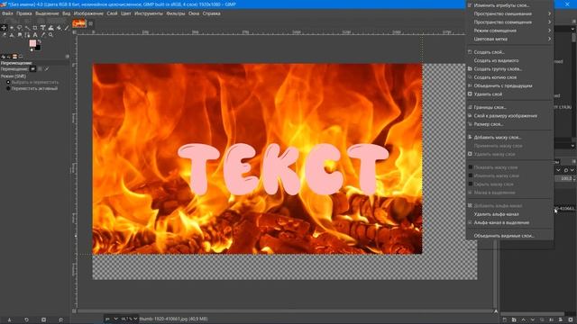Click the layer opacity value field 100.0
The width and height of the screenshot is (577, 324).
[x=565, y=178]
